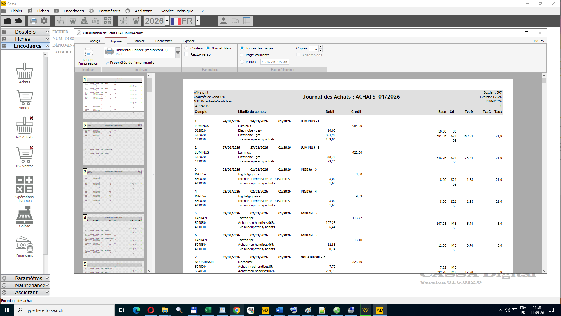Enable Recto-verso checkbox
Image resolution: width=561 pixels, height=316 pixels.
click(x=186, y=54)
